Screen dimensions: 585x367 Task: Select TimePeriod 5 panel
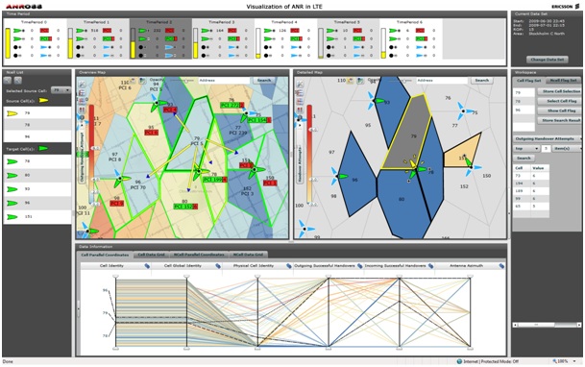[348, 38]
